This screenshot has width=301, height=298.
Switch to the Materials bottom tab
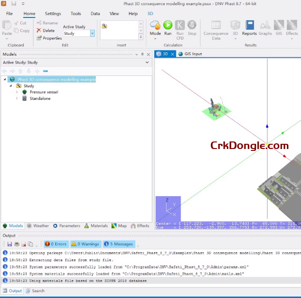pyautogui.click(x=96, y=226)
